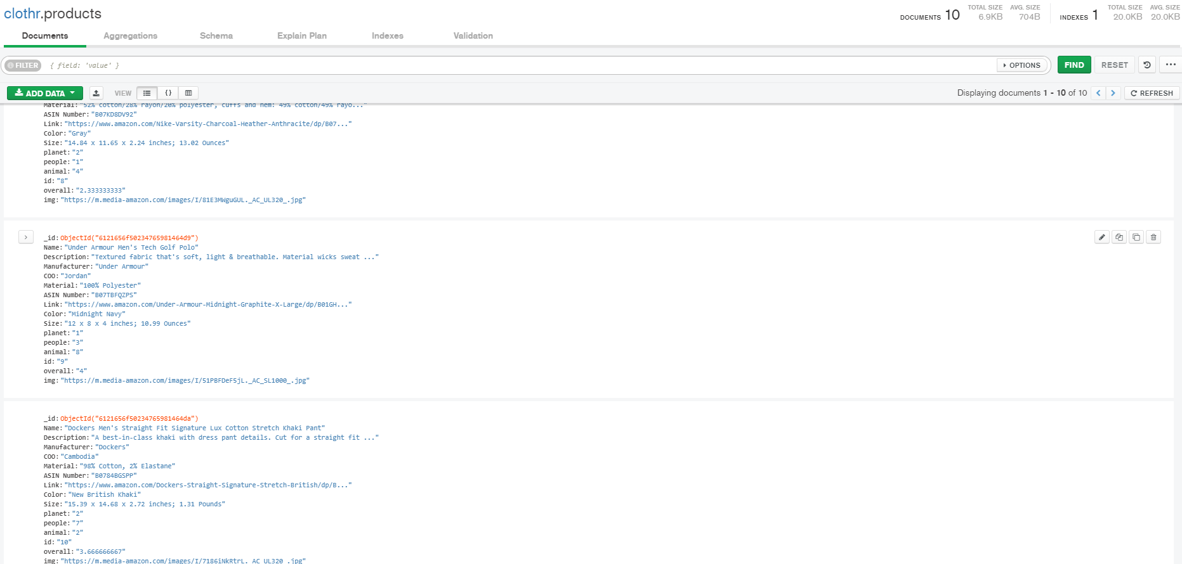Click the Nike Varsity Amazon link value
The width and height of the screenshot is (1182, 564).
click(208, 124)
